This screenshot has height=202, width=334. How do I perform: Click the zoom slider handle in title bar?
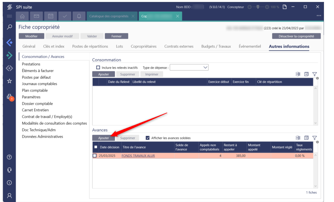[258, 7]
